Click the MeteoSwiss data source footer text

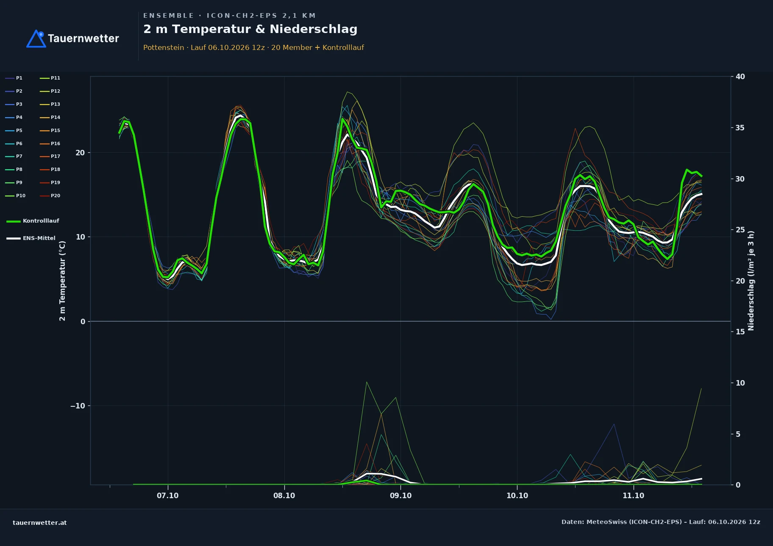(x=661, y=522)
